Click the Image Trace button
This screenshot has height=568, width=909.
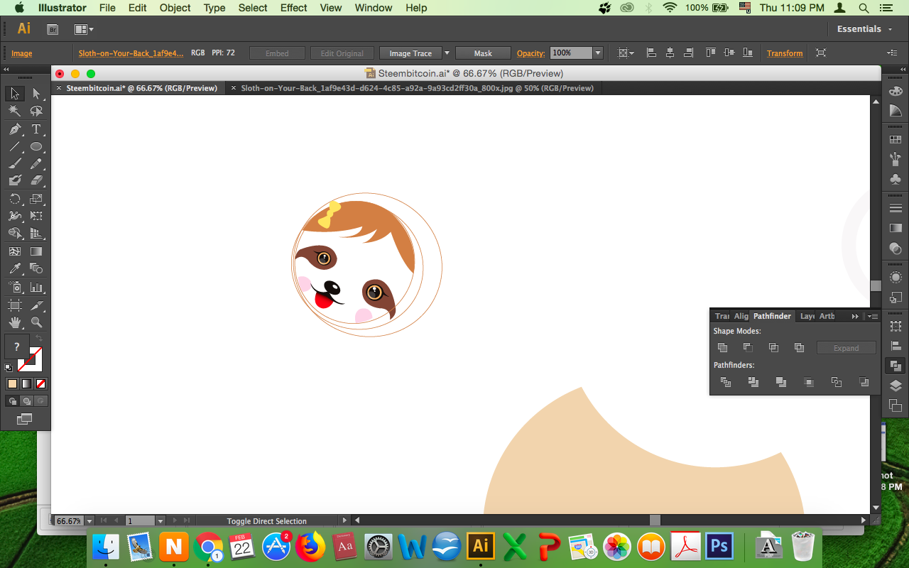[x=410, y=53]
